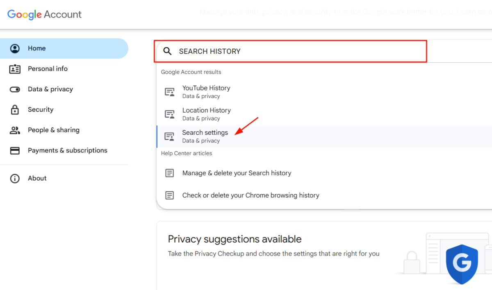Image resolution: width=492 pixels, height=290 pixels.
Task: Open the Home tab in sidebar
Action: point(64,48)
